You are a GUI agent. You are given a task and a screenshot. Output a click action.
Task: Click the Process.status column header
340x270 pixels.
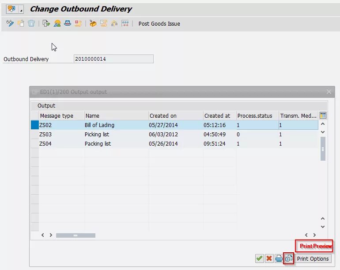pos(257,116)
